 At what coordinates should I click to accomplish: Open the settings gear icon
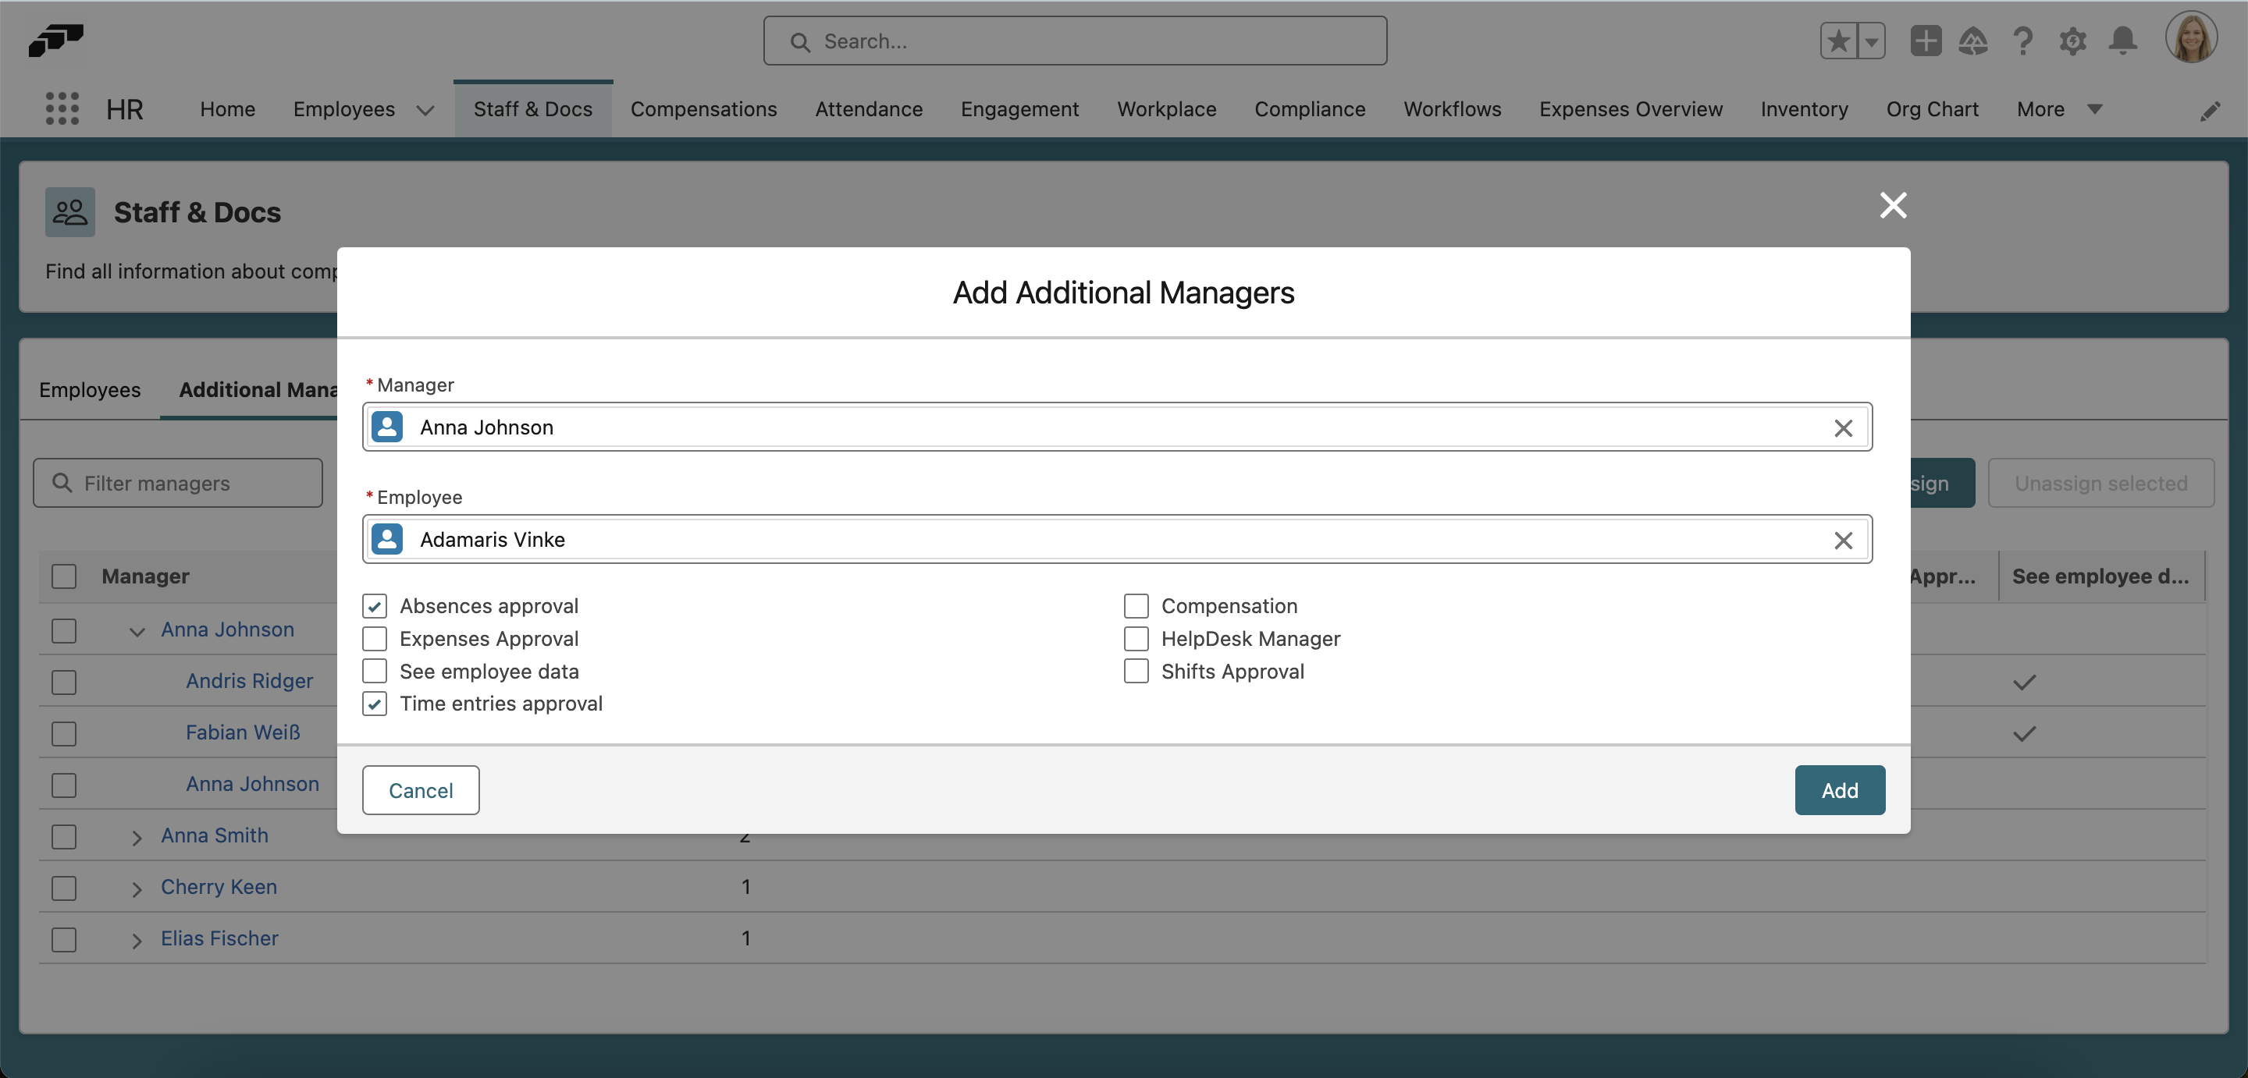2073,40
